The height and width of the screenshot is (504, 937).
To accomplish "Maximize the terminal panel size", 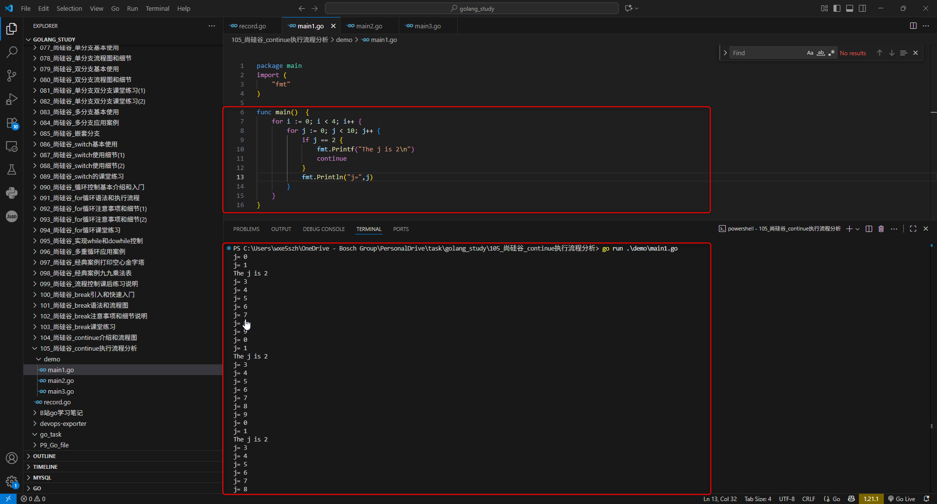I will tap(913, 229).
